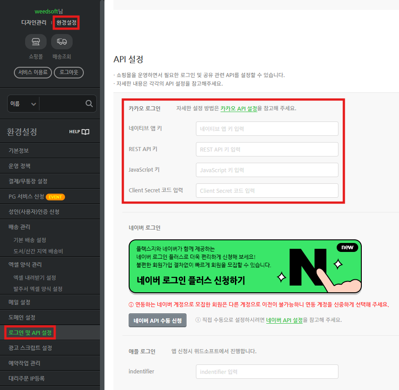Open the 메일 설정 menu item
Viewport: 399px width, 390px height.
tap(50, 302)
